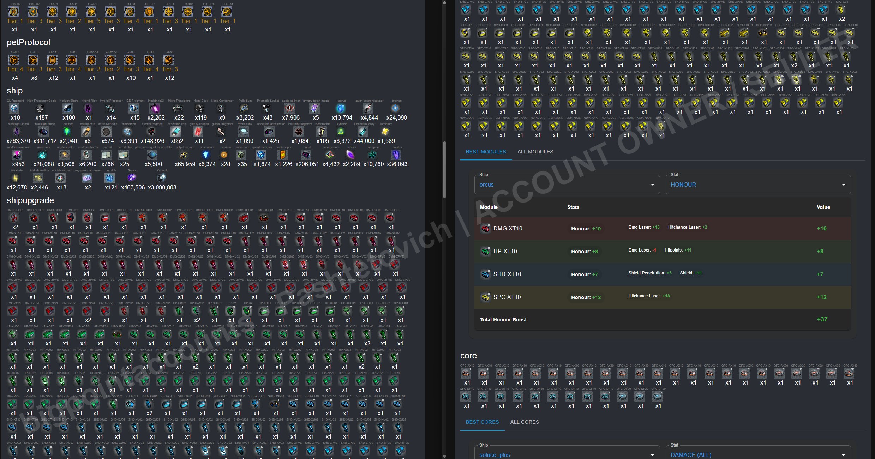Screen dimensions: 875x459
Task: Open the BEST CORES tab
Action: point(482,422)
